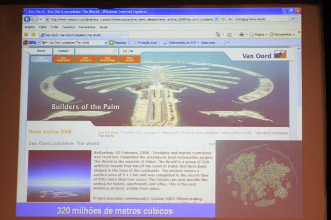This screenshot has height=220, width=331.
Task: Open Favorites Center star icon
Action: point(26,34)
